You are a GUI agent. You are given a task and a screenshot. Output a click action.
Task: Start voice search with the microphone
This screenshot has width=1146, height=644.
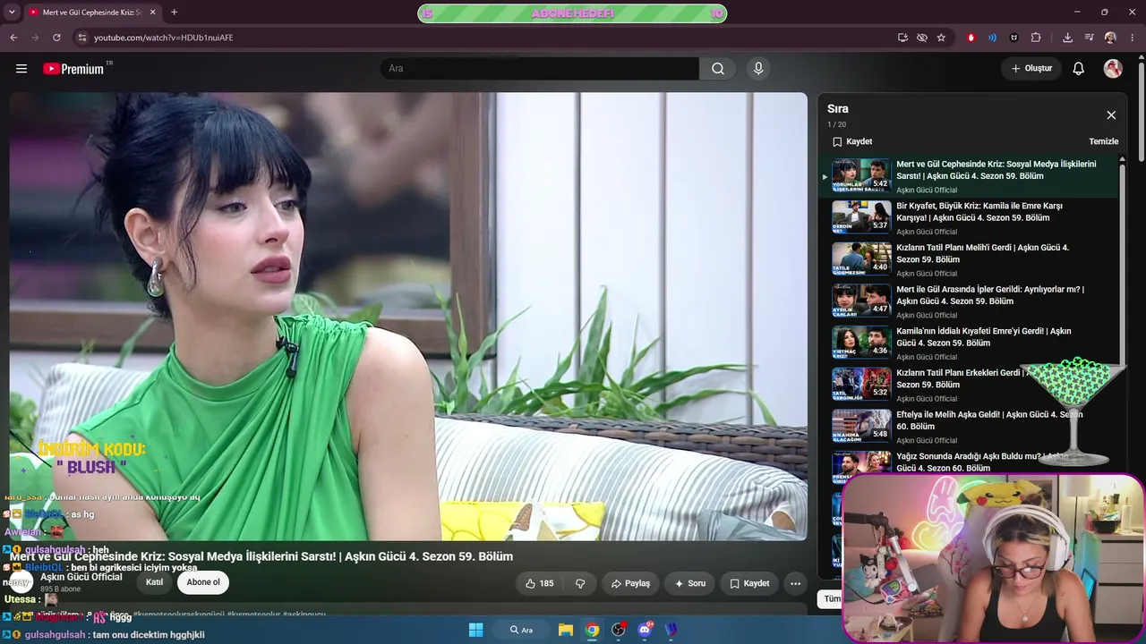[x=758, y=69]
